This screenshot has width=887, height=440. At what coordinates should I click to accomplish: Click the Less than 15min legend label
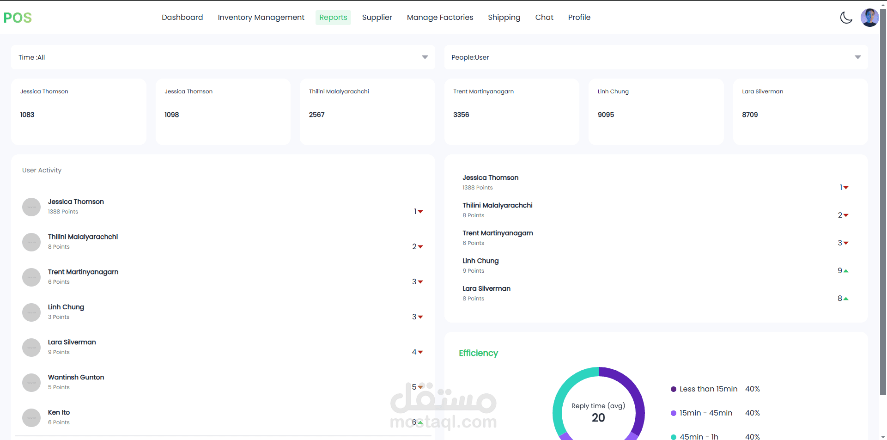[x=708, y=389]
